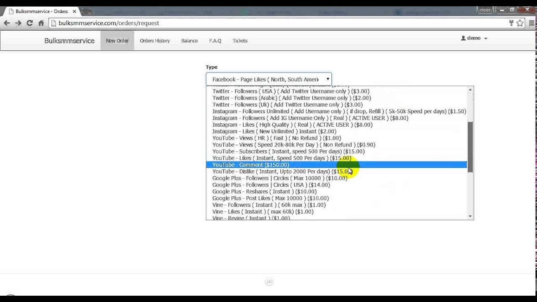
Task: Select YouTube - Views ( HR ) ( Fast ) option
Action: point(336,138)
